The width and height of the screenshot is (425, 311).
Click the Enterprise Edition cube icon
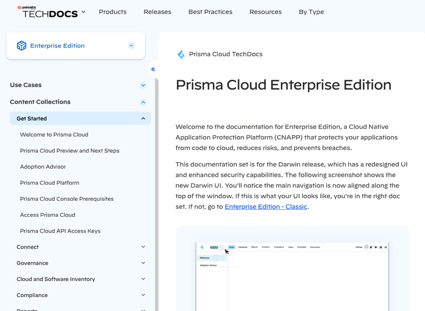click(x=21, y=46)
